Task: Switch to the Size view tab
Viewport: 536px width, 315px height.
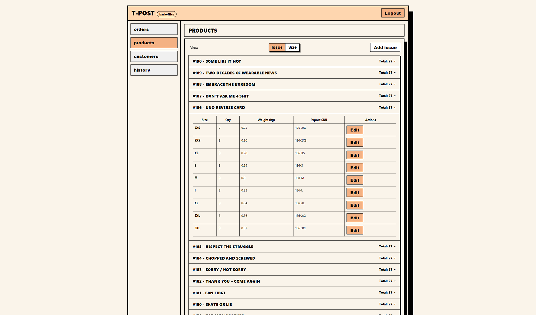Action: (x=292, y=47)
